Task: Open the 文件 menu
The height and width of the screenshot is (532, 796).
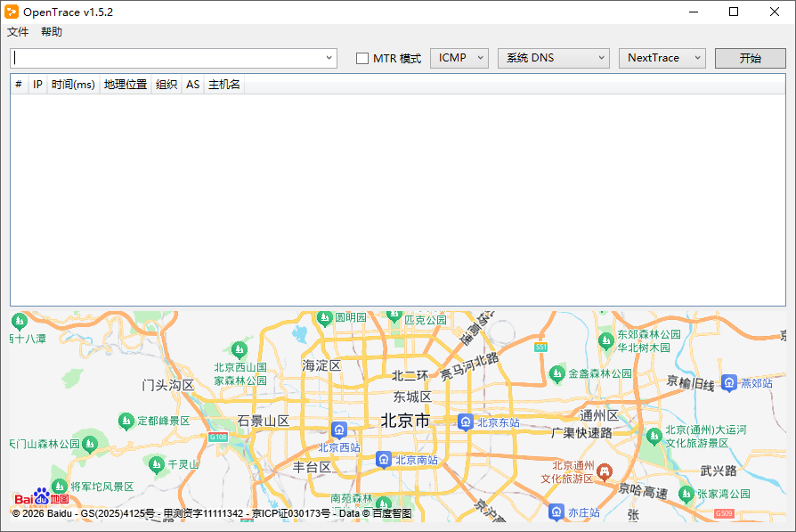Action: pos(18,32)
